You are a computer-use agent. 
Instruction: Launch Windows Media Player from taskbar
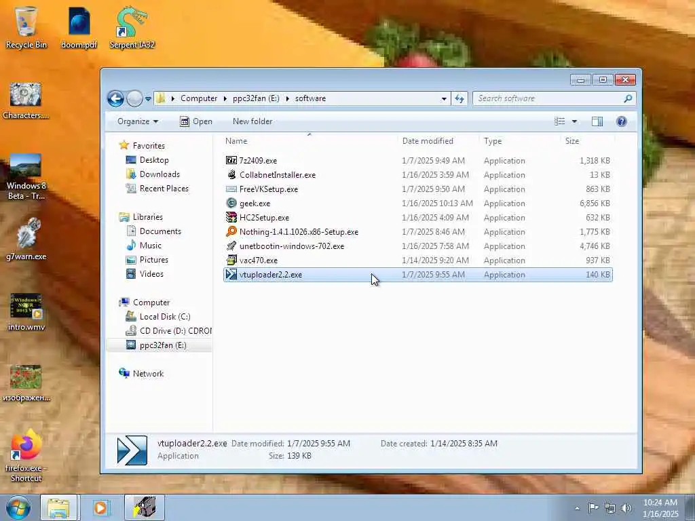[100, 507]
